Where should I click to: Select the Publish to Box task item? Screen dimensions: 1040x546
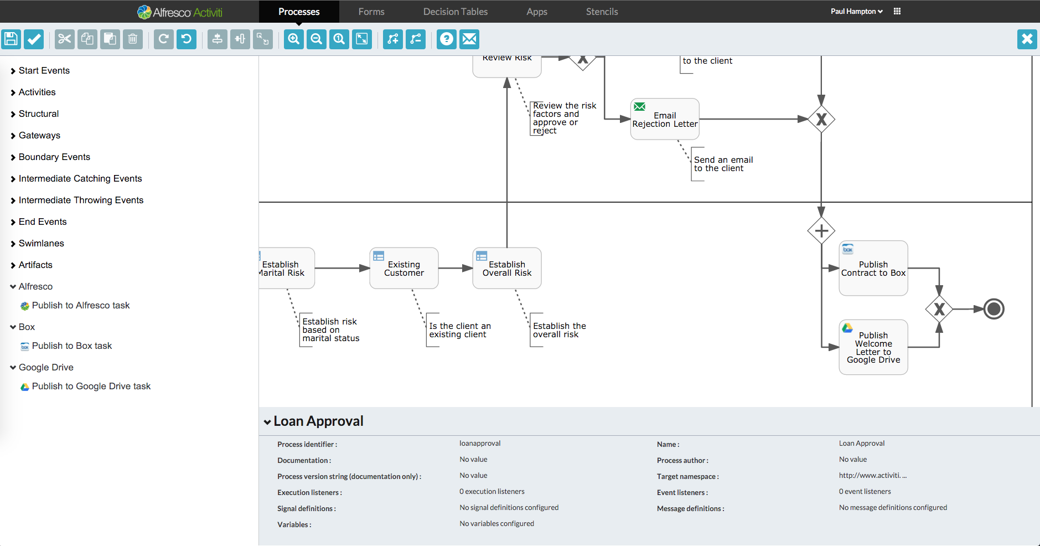[x=72, y=346]
